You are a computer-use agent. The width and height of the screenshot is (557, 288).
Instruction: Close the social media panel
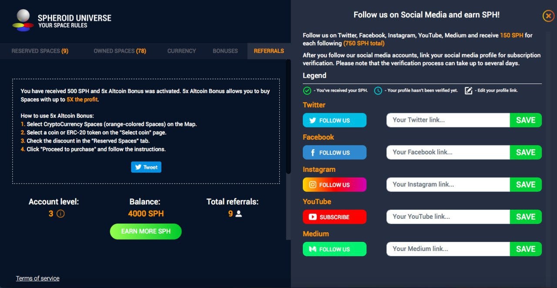click(x=548, y=16)
